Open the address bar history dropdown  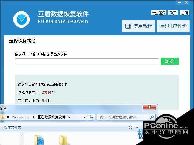coord(85,117)
